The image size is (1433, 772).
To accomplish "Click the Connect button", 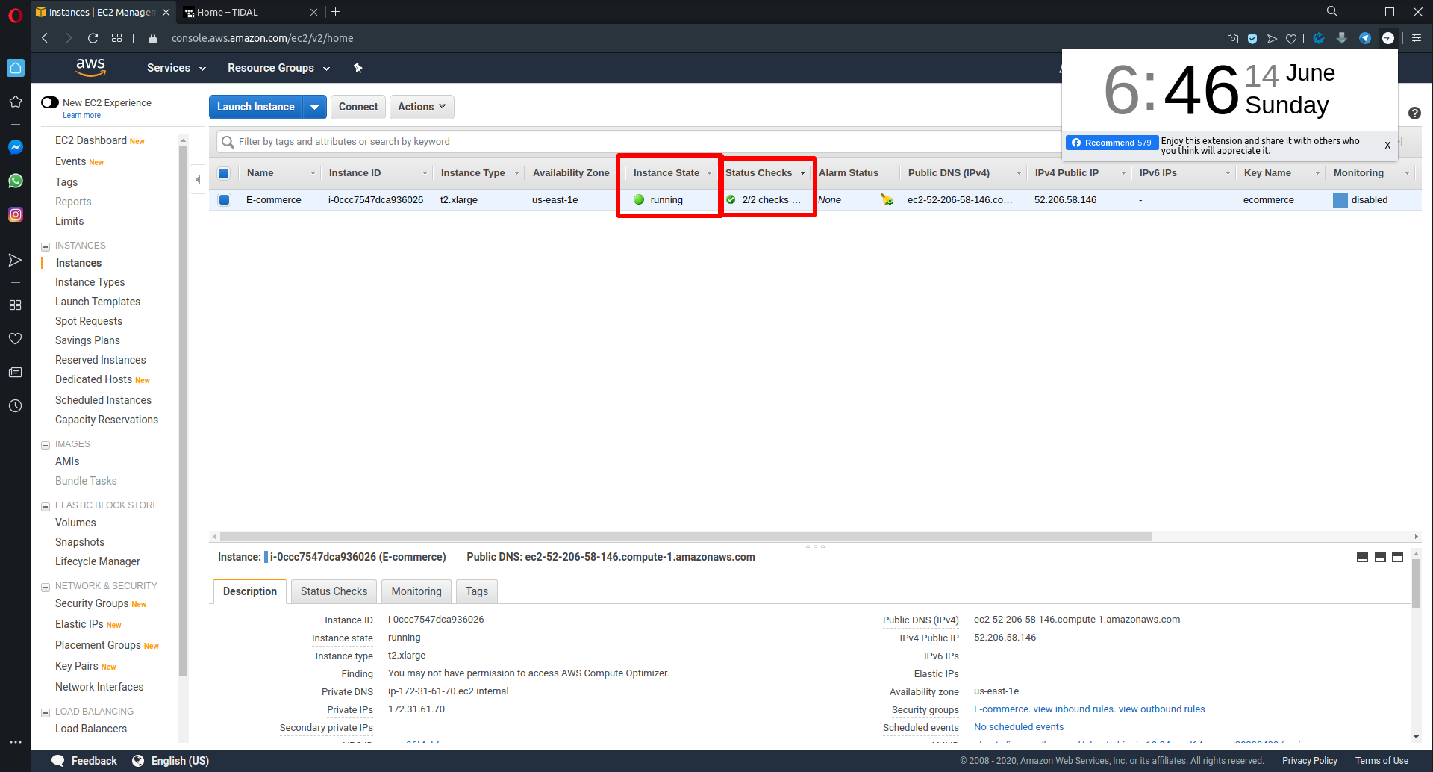I will [358, 107].
